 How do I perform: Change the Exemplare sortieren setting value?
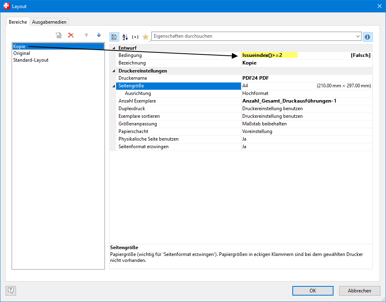(272, 116)
